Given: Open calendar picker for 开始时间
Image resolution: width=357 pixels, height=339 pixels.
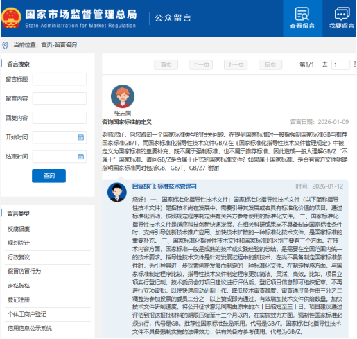Looking at the screenshot, I should pyautogui.click(x=80, y=137).
